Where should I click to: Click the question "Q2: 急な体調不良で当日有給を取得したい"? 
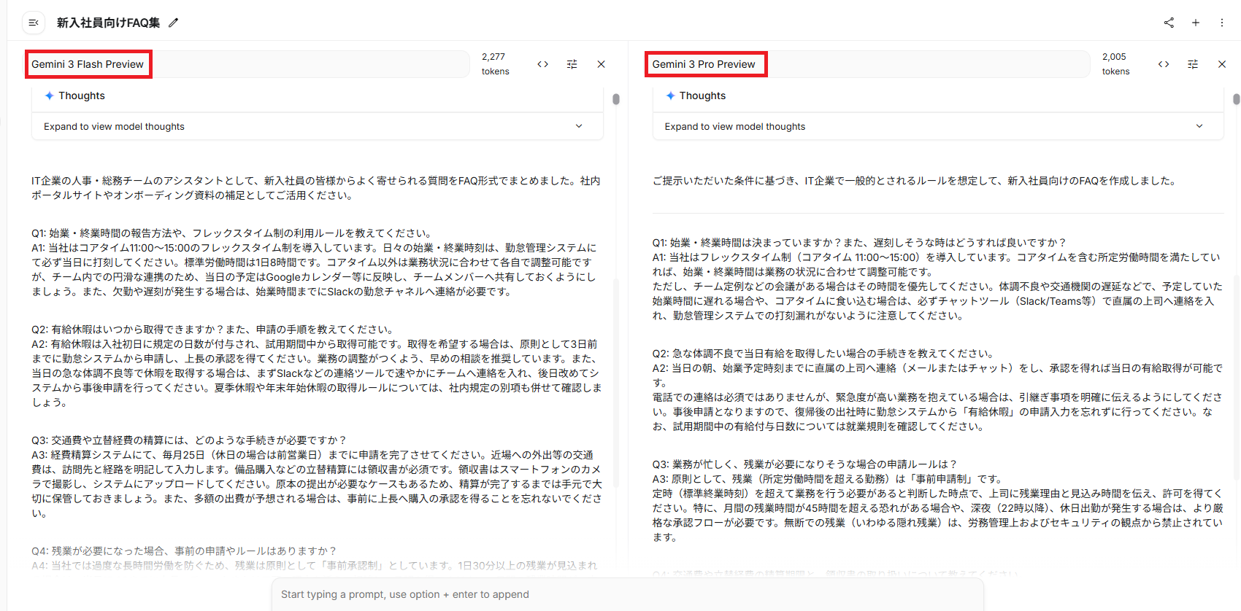pos(823,354)
